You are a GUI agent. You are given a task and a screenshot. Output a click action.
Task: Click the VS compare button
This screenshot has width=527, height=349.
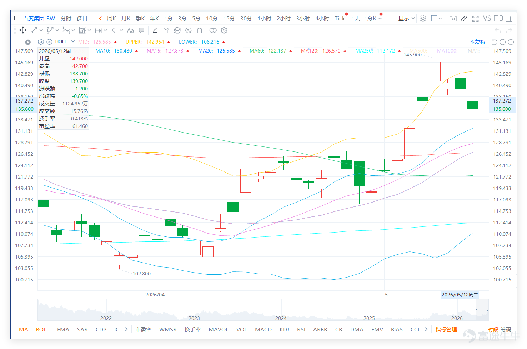click(487, 18)
